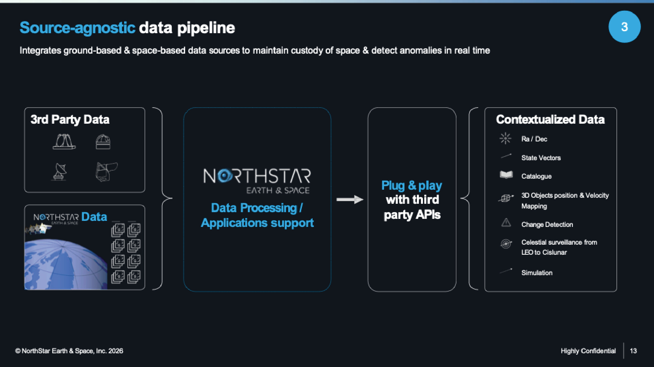654x367 pixels.
Task: Select the Change Detection warning triangle icon
Action: pos(506,223)
